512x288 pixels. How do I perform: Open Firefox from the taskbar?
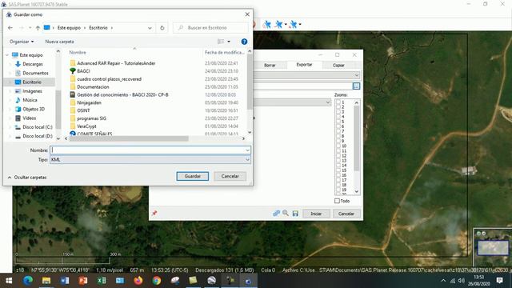pos(138,281)
